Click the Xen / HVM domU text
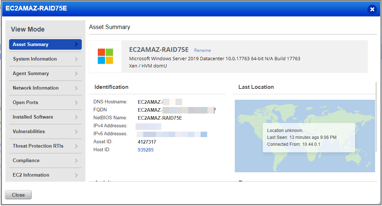Image resolution: width=382 pixels, height=206 pixels. coord(148,66)
